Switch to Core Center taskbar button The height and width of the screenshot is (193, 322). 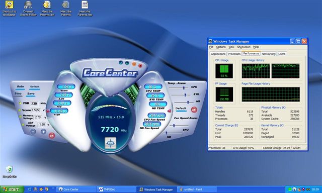(76, 189)
